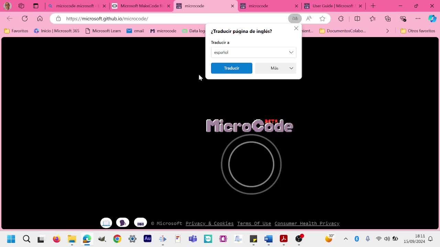This screenshot has height=247, width=440.
Task: Open the notification bell in system tray
Action: 430,239
